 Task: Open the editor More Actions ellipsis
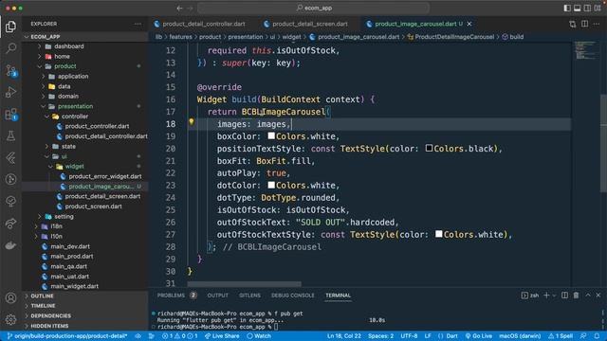pyautogui.click(x=597, y=24)
